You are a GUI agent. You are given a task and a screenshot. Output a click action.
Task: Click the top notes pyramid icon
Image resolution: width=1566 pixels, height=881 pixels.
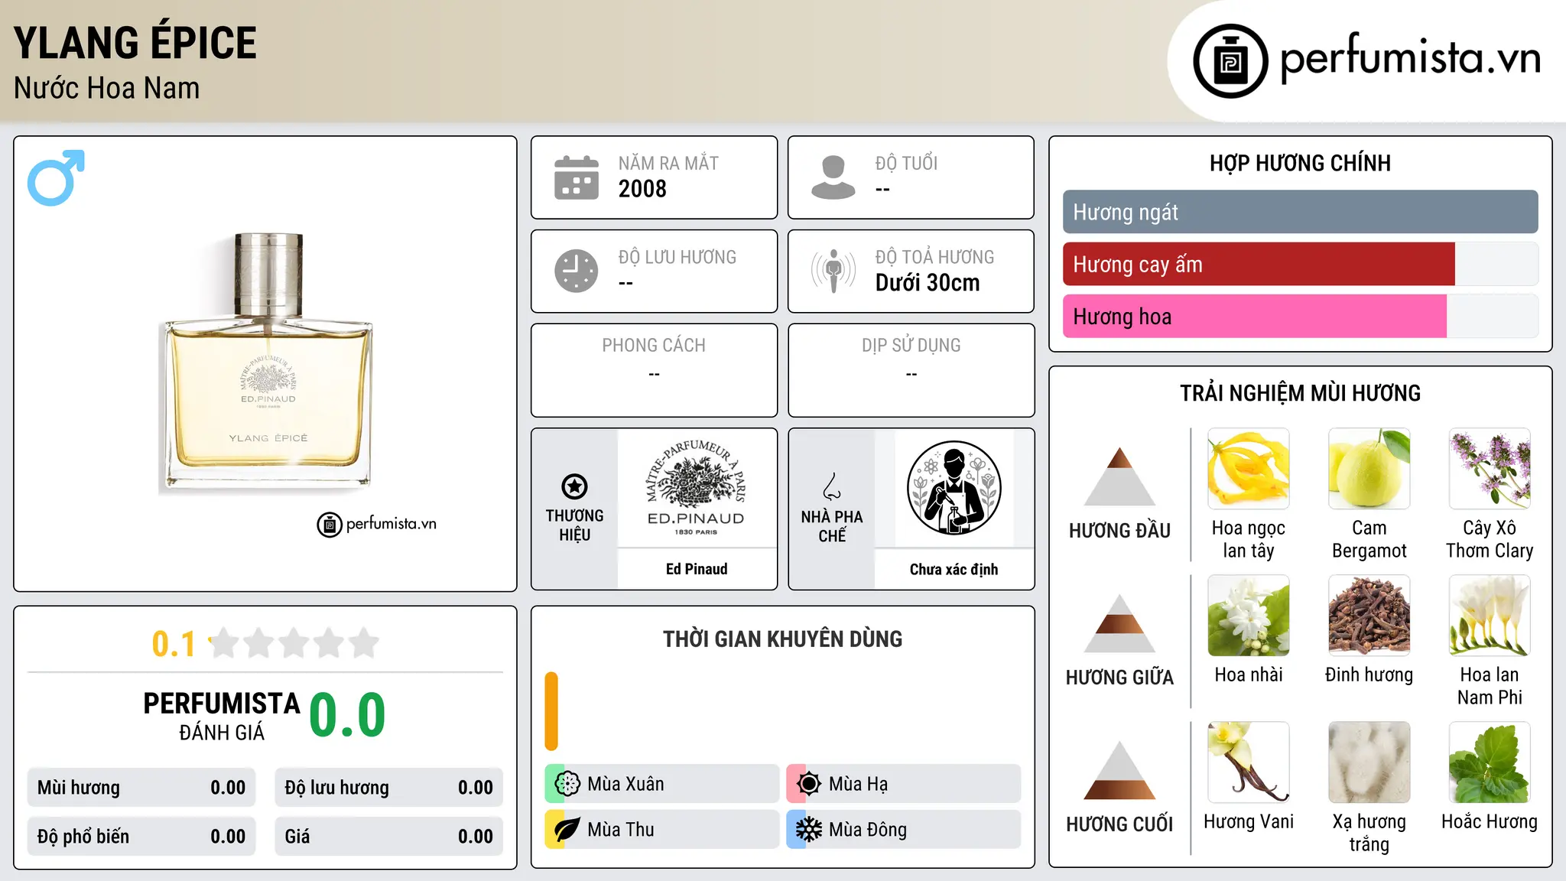pyautogui.click(x=1119, y=476)
